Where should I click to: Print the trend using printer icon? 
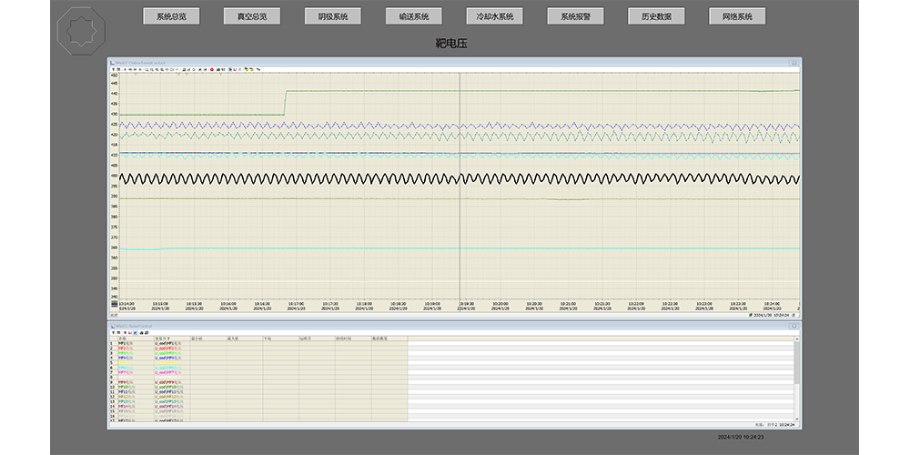[217, 69]
